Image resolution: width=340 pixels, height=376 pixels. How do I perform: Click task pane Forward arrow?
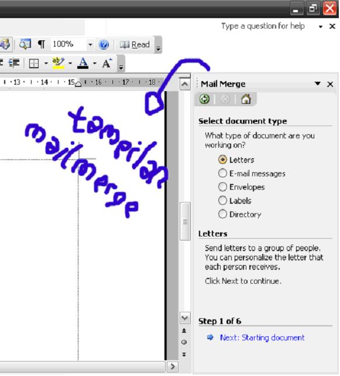225,99
